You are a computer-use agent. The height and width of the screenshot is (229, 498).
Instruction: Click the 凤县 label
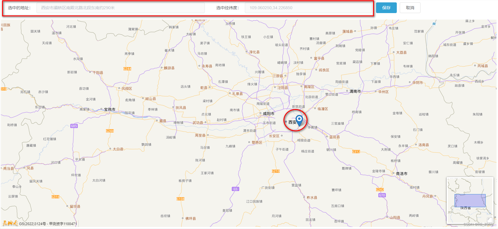coord(30,168)
